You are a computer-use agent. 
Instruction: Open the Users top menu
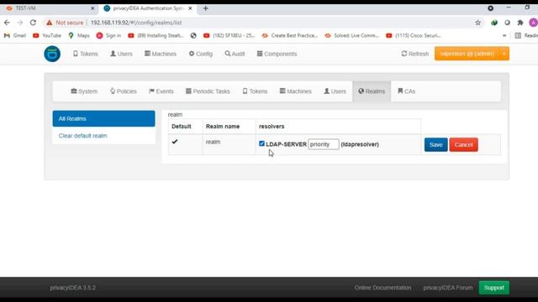coord(121,54)
